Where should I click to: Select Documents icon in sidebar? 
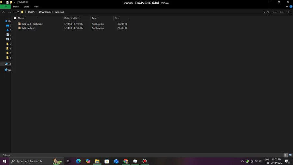[8, 35]
